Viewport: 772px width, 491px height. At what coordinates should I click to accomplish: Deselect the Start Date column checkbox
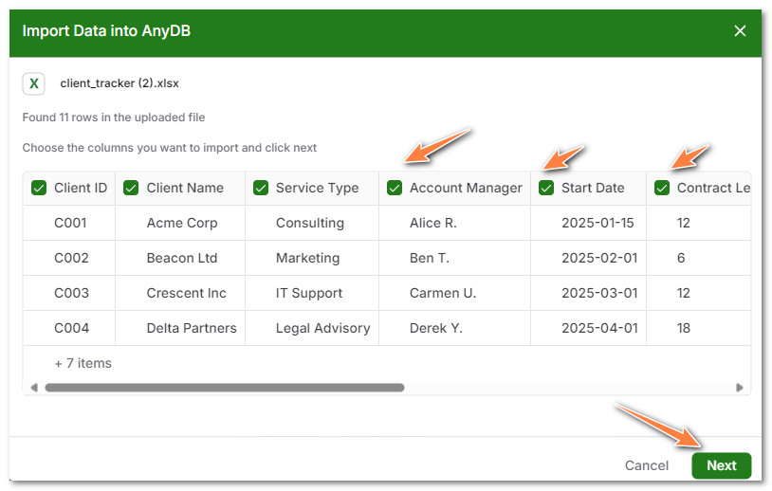(546, 188)
